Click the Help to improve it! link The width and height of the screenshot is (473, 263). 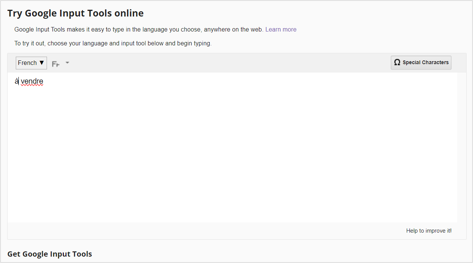429,231
